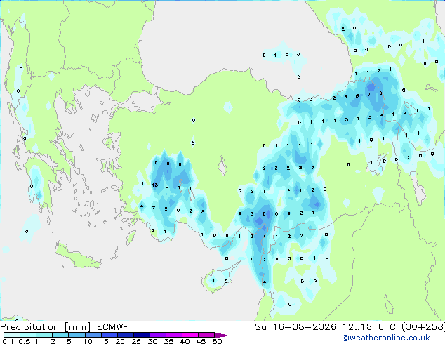
Task: Select the legend swatch between 0.5 and 1
Action: (x=28, y=335)
